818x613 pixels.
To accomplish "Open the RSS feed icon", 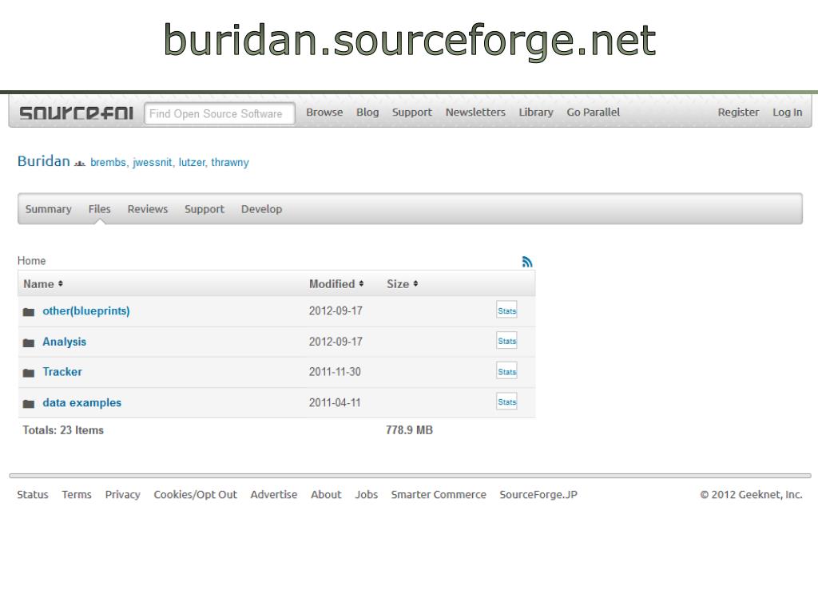I will coord(527,262).
